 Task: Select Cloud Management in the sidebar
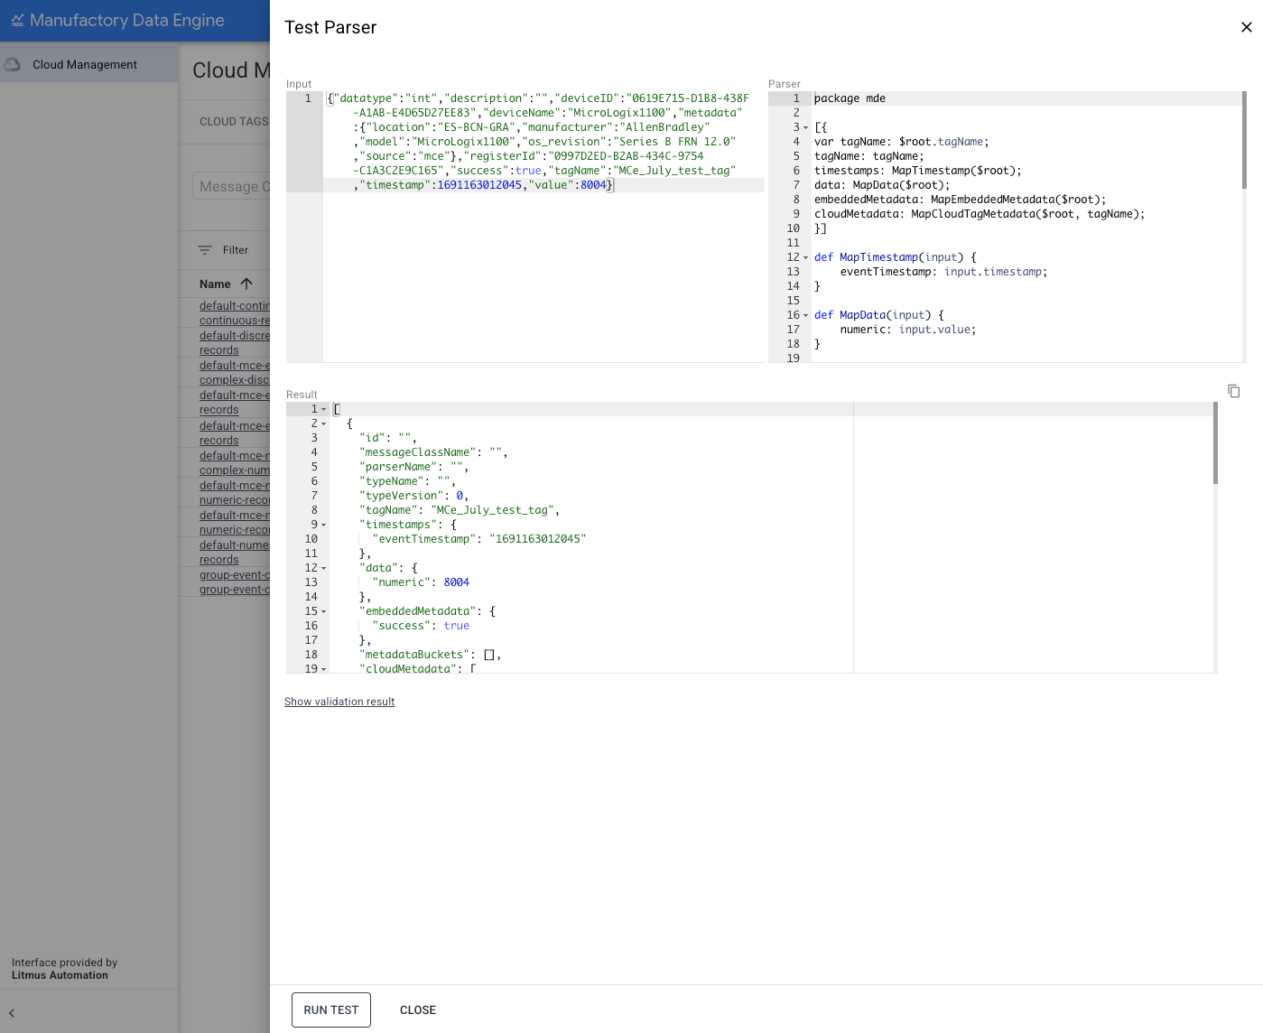[83, 64]
